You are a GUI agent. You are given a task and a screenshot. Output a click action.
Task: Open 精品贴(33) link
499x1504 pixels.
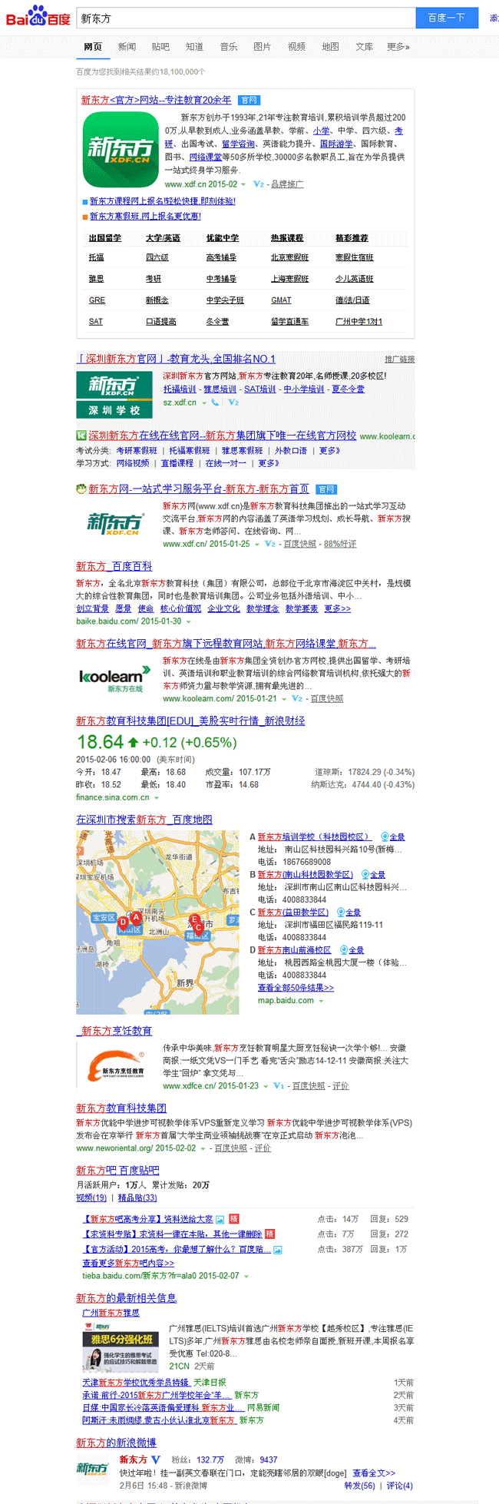click(137, 1198)
